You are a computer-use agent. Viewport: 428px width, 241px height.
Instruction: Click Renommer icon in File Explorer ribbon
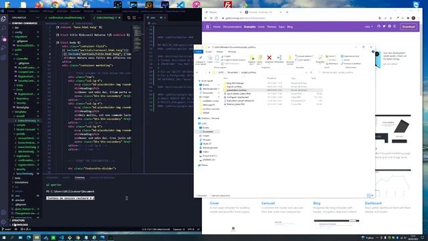pyautogui.click(x=279, y=59)
